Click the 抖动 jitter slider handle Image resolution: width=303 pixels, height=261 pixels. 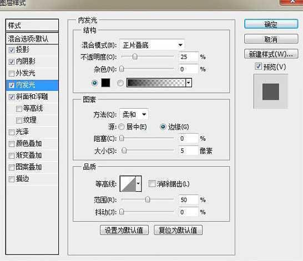coord(122,212)
